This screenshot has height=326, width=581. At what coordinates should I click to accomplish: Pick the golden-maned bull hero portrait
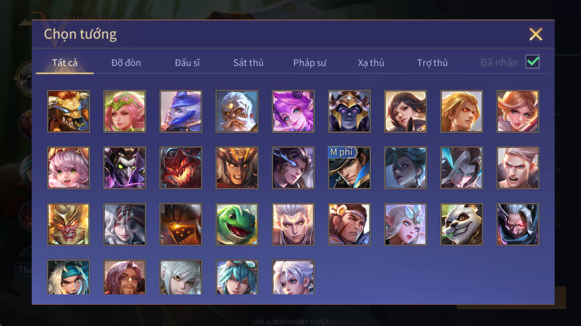[68, 111]
